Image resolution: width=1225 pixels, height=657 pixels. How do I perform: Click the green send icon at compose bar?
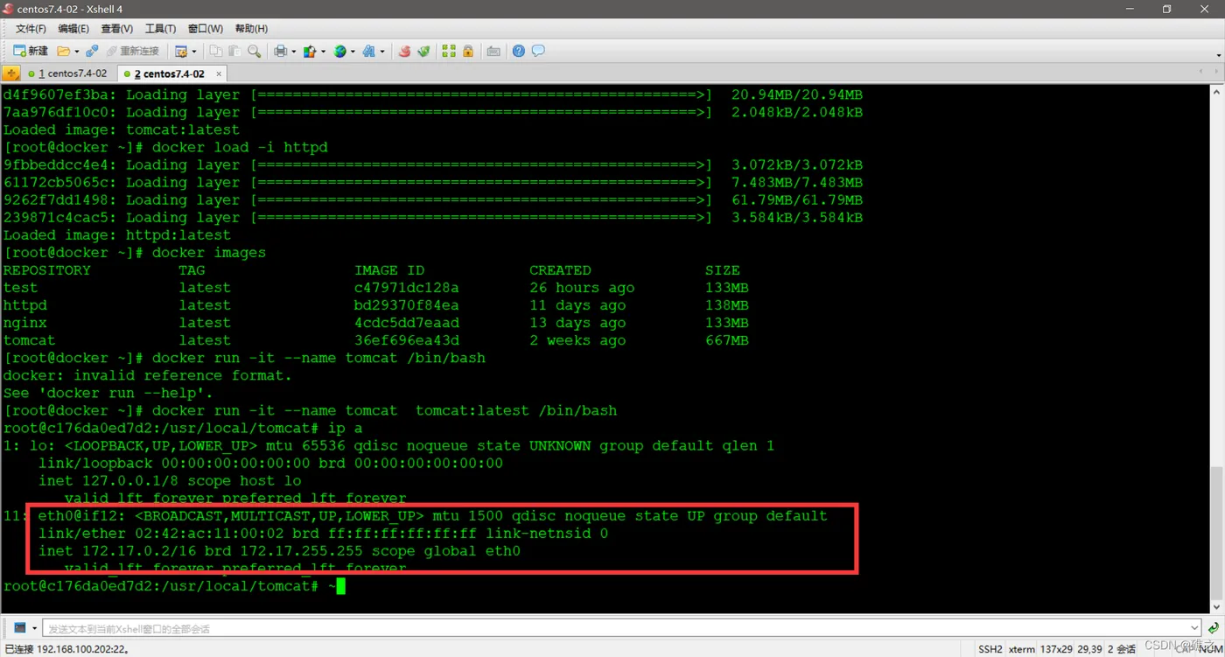tap(1214, 628)
